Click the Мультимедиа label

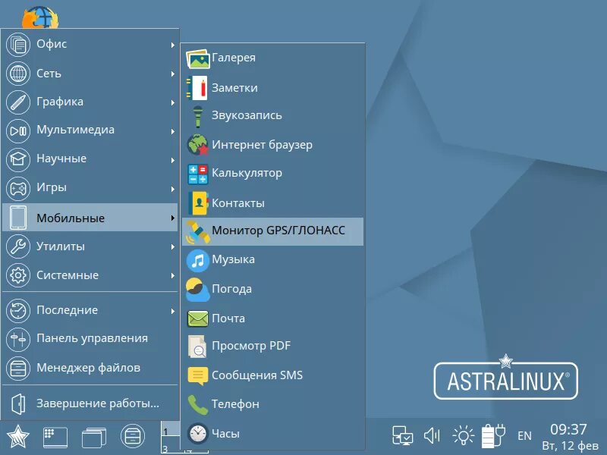(75, 130)
